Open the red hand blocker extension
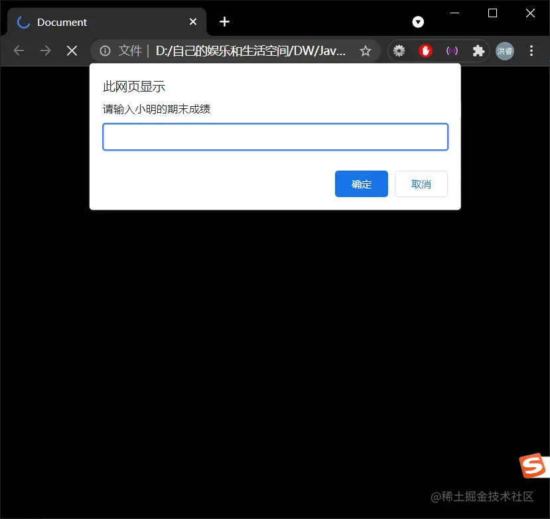550x519 pixels. coord(425,51)
